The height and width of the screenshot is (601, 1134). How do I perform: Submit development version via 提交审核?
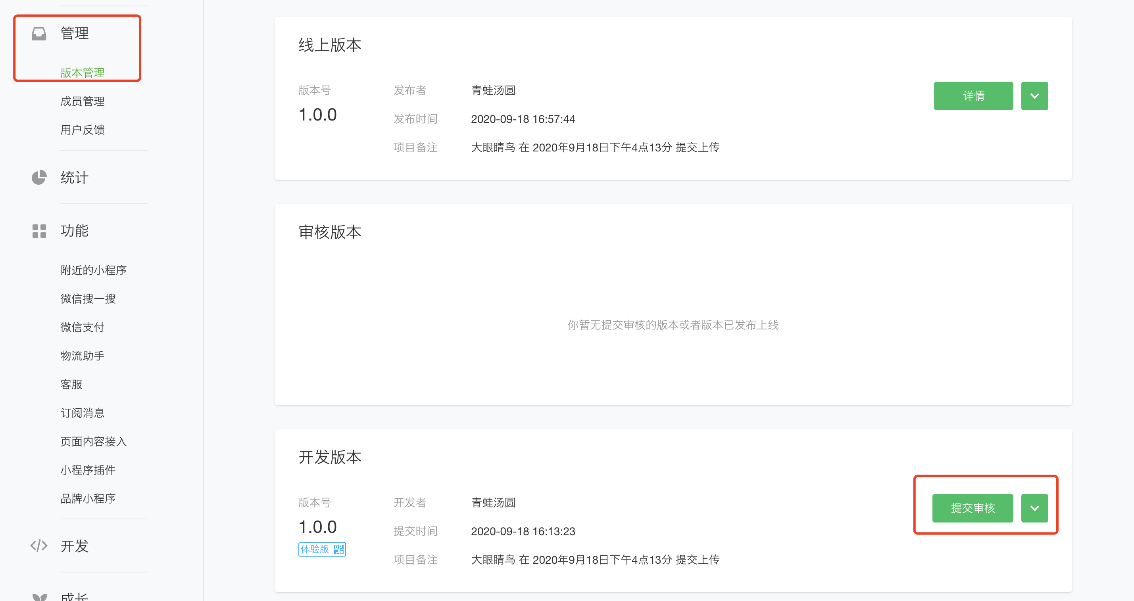click(973, 508)
